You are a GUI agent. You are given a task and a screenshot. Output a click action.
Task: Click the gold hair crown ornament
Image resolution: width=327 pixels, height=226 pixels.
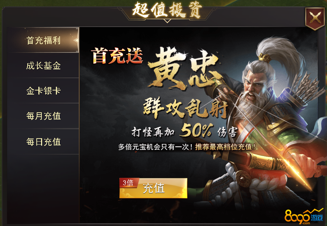tap(264, 57)
